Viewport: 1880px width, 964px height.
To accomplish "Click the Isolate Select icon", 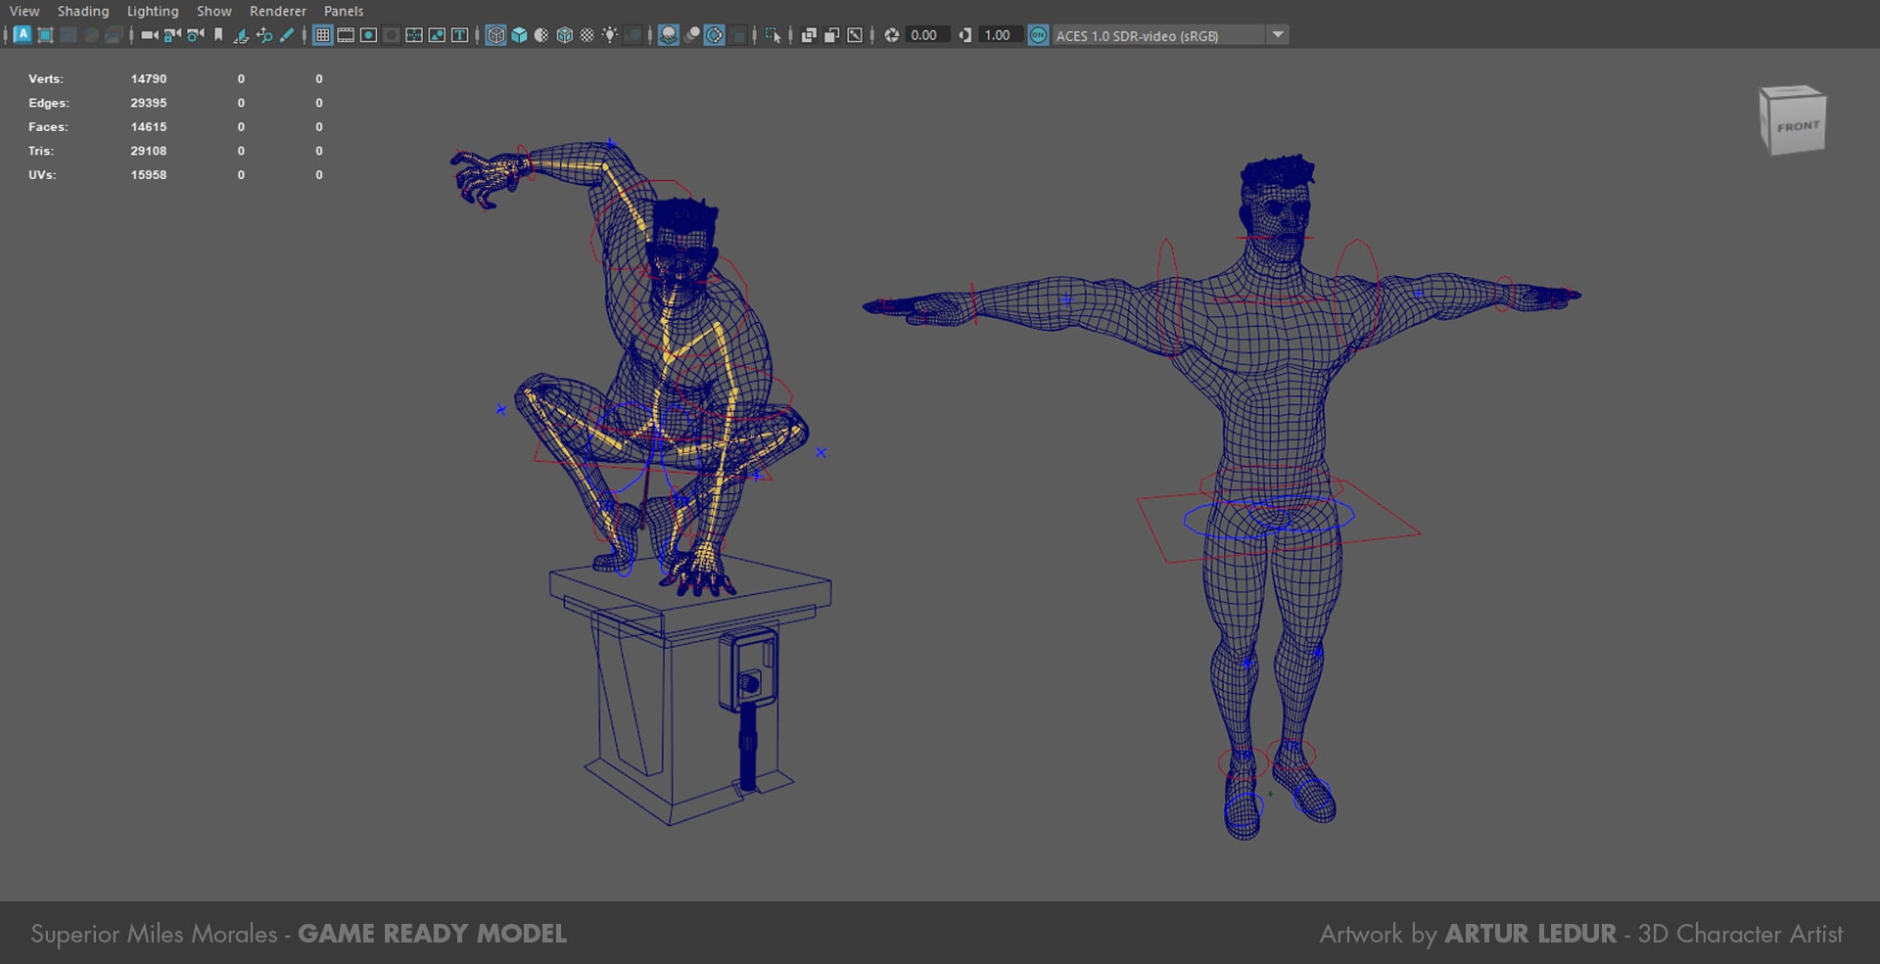I will (773, 35).
